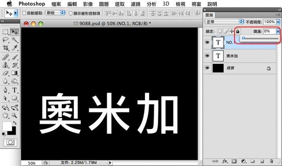Select the Move tool in the toolbox
Viewport: 282px width, 166px height.
click(x=15, y=32)
